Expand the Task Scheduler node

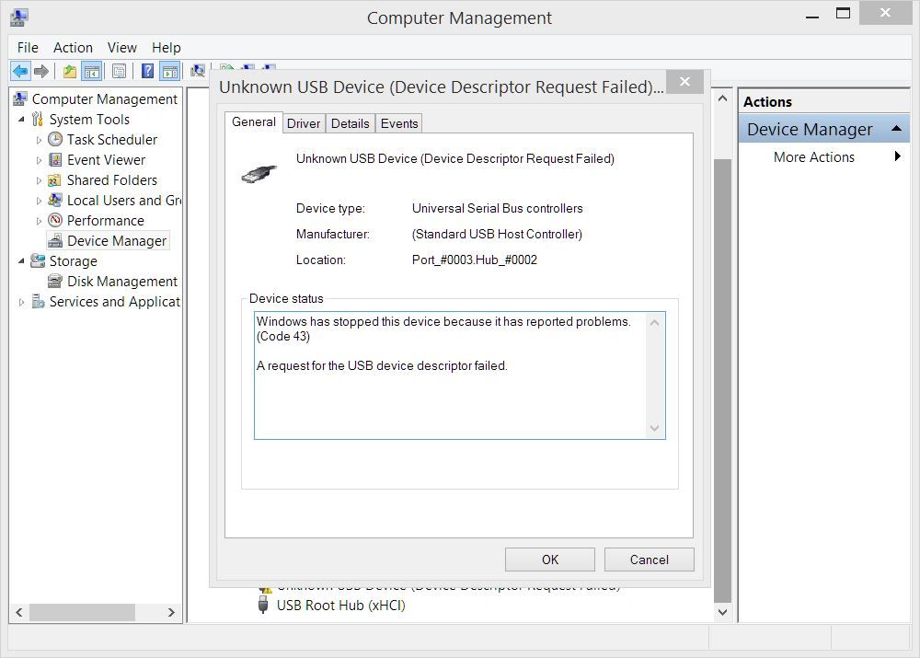coord(39,140)
